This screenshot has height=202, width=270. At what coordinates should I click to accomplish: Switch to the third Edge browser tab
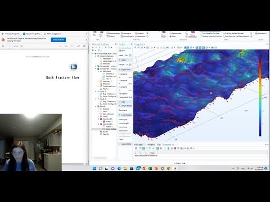pos(53,34)
